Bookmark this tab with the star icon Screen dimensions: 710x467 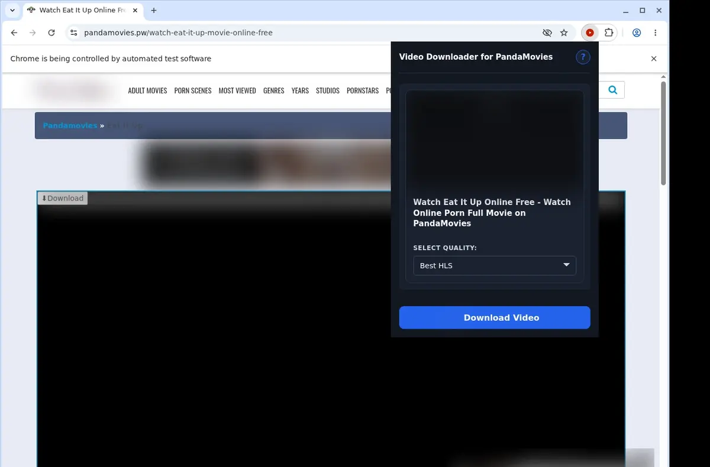(564, 33)
